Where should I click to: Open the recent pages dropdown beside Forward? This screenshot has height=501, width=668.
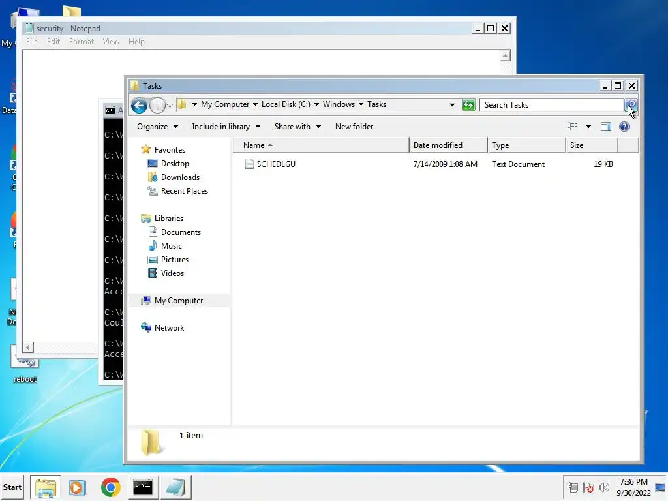[170, 106]
